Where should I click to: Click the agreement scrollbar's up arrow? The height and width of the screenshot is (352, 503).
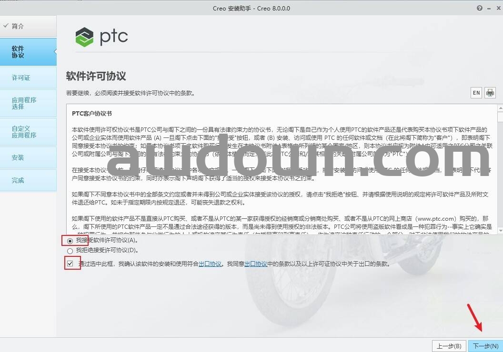pos(500,108)
